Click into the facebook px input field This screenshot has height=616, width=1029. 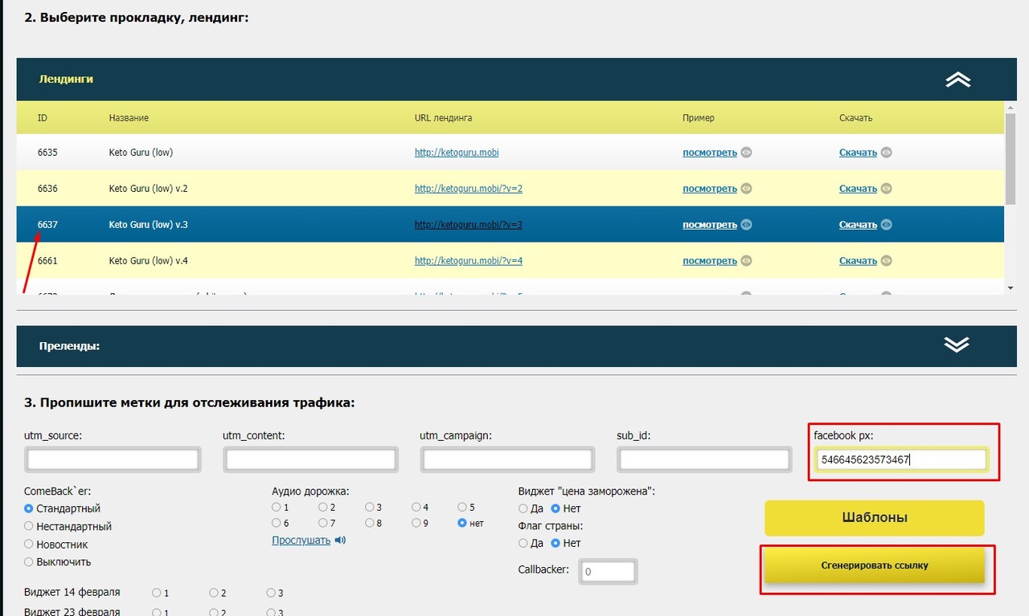pyautogui.click(x=901, y=459)
